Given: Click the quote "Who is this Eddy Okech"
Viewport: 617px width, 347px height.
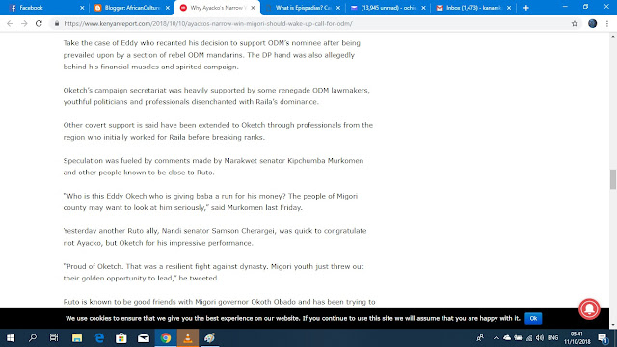Looking at the screenshot, I should [x=105, y=196].
